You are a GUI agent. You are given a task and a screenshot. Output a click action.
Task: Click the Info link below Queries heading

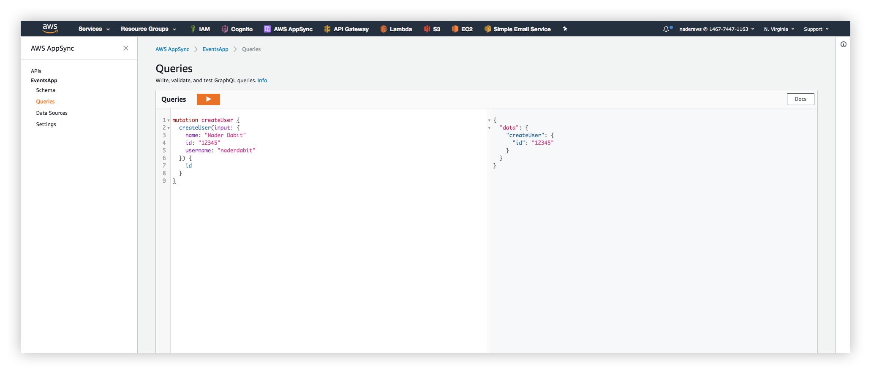(262, 81)
